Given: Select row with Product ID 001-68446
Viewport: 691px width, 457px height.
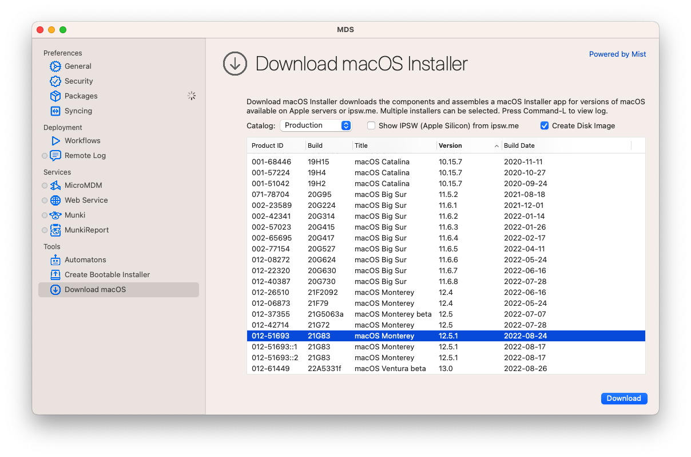Looking at the screenshot, I should click(446, 162).
